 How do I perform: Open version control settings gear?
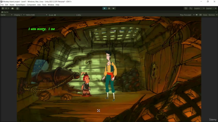pos(17,8)
